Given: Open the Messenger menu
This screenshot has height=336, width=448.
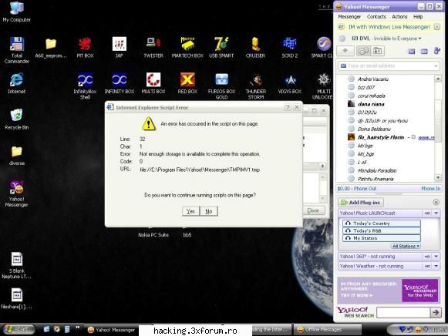Looking at the screenshot, I should (349, 16).
